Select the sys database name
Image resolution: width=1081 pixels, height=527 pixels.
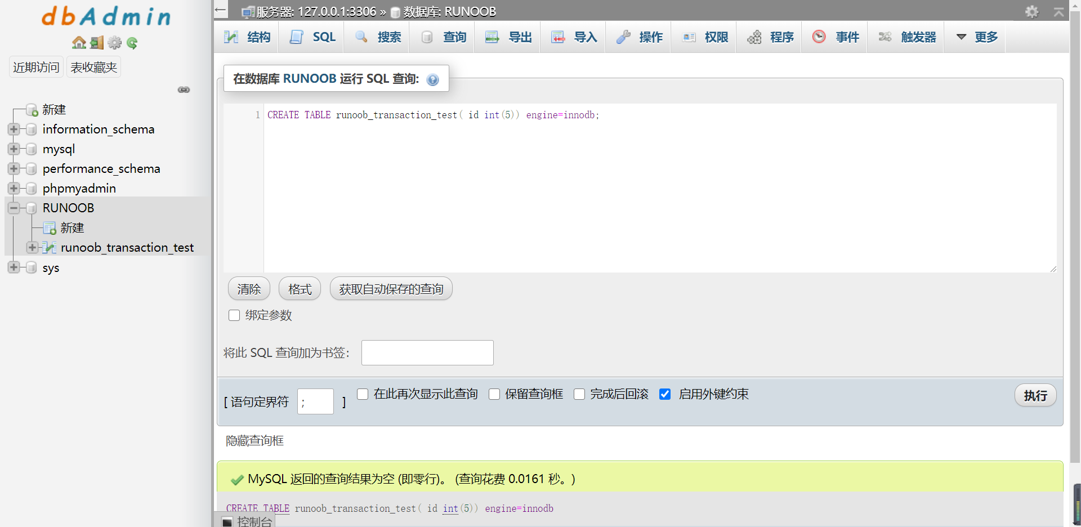coord(51,268)
